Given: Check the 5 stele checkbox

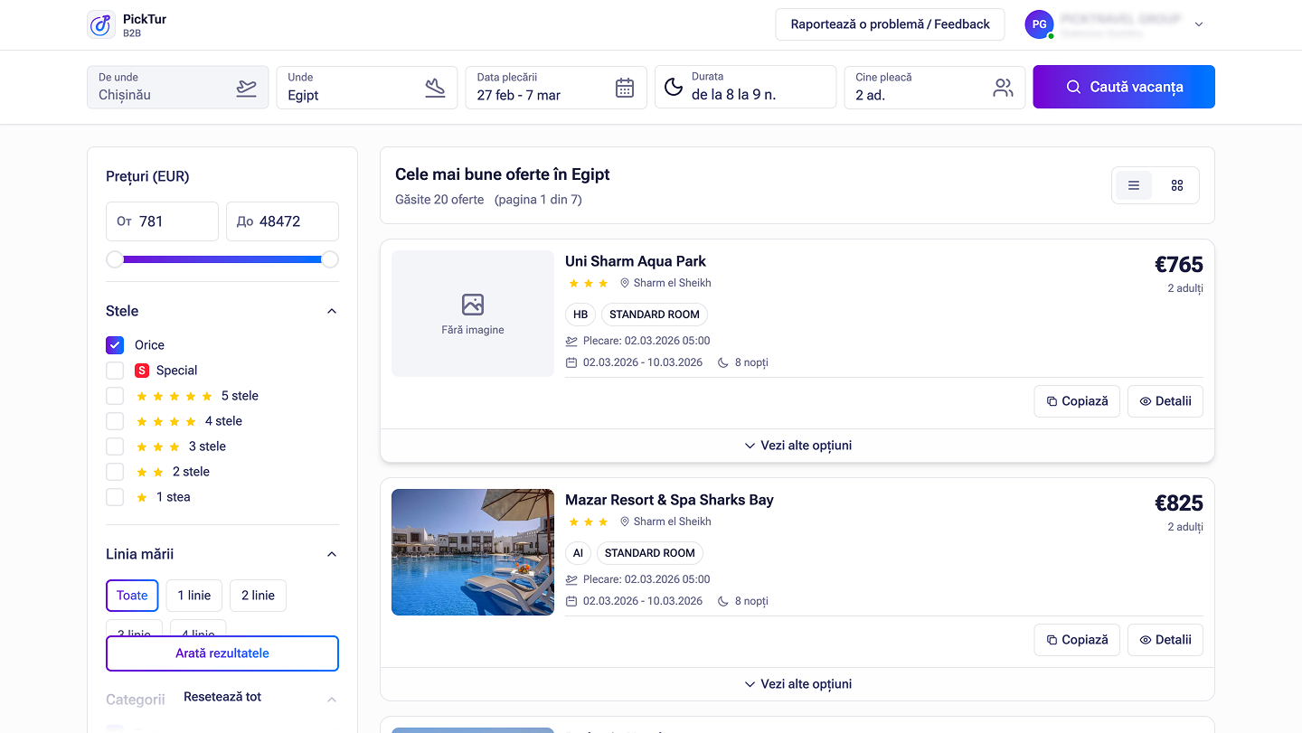Looking at the screenshot, I should click(115, 396).
